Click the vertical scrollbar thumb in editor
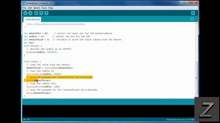Image resolution: width=220 pixels, height=123 pixels. (x=196, y=78)
